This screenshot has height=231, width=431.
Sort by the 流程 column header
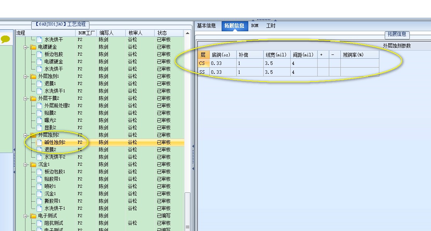pos(45,33)
